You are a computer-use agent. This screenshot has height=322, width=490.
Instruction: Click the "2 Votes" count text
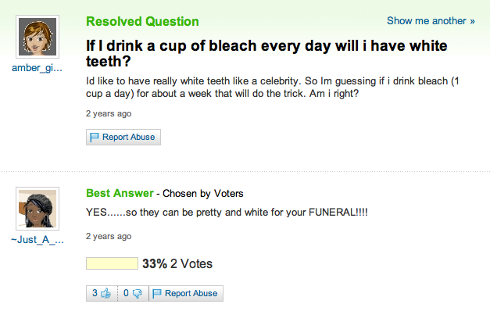pyautogui.click(x=191, y=264)
